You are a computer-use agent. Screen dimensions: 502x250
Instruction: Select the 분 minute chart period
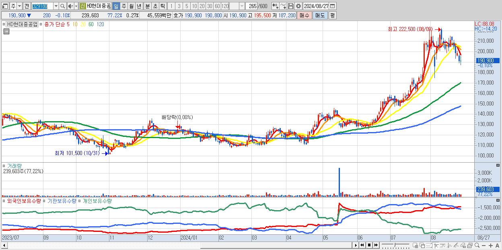(147, 6)
